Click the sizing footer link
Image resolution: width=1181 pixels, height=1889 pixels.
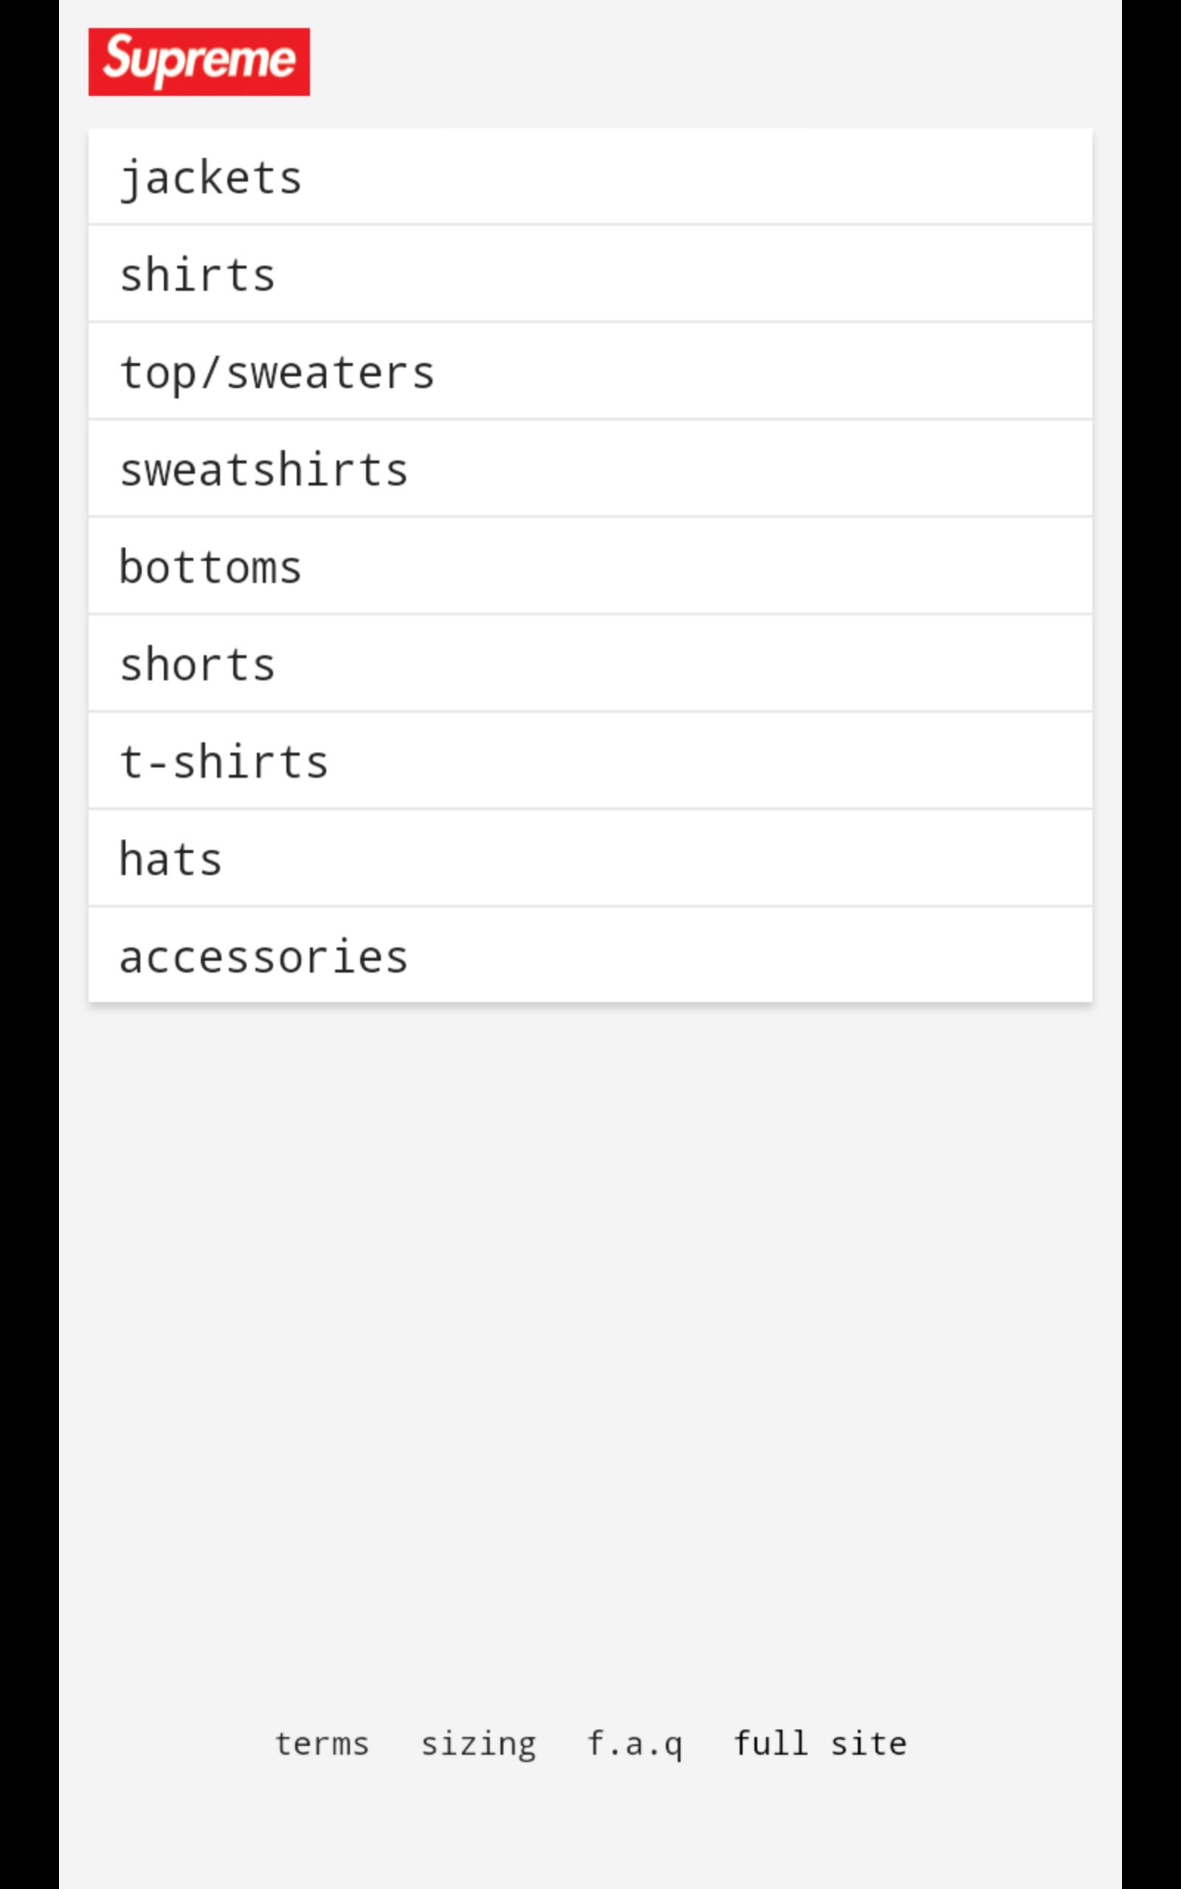pyautogui.click(x=478, y=1744)
